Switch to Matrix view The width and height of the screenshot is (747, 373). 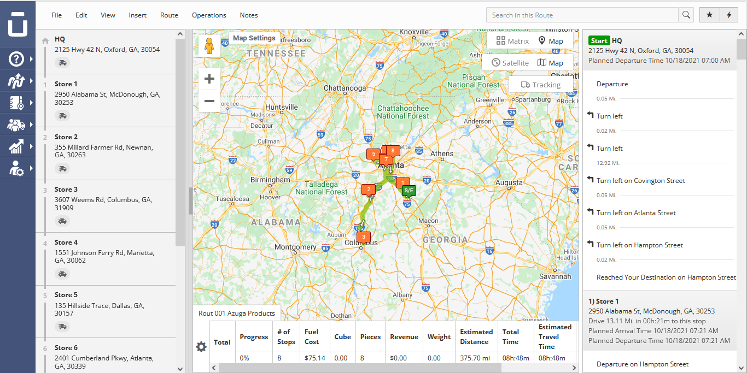pyautogui.click(x=512, y=41)
